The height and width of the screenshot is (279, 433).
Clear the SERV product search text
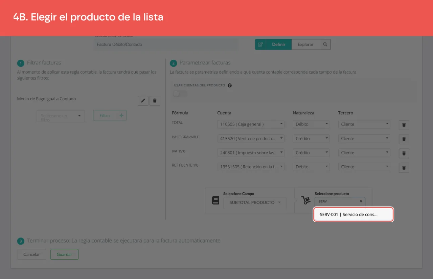[x=361, y=201]
